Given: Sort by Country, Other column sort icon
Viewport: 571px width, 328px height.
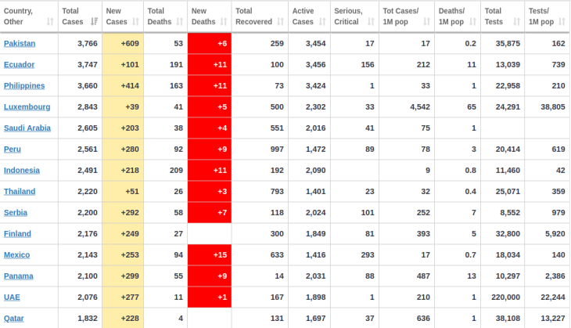Looking at the screenshot, I should pos(50,22).
